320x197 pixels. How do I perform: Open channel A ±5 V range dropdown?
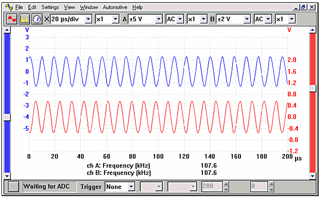[159, 19]
